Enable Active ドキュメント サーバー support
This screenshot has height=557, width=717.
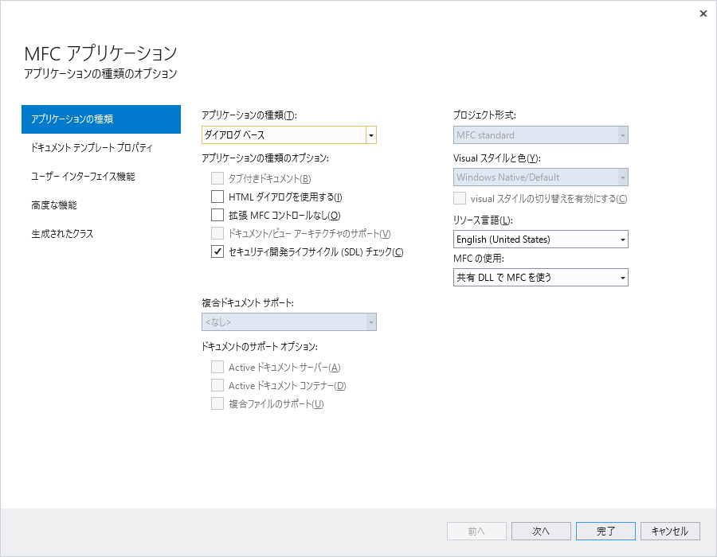click(x=217, y=367)
